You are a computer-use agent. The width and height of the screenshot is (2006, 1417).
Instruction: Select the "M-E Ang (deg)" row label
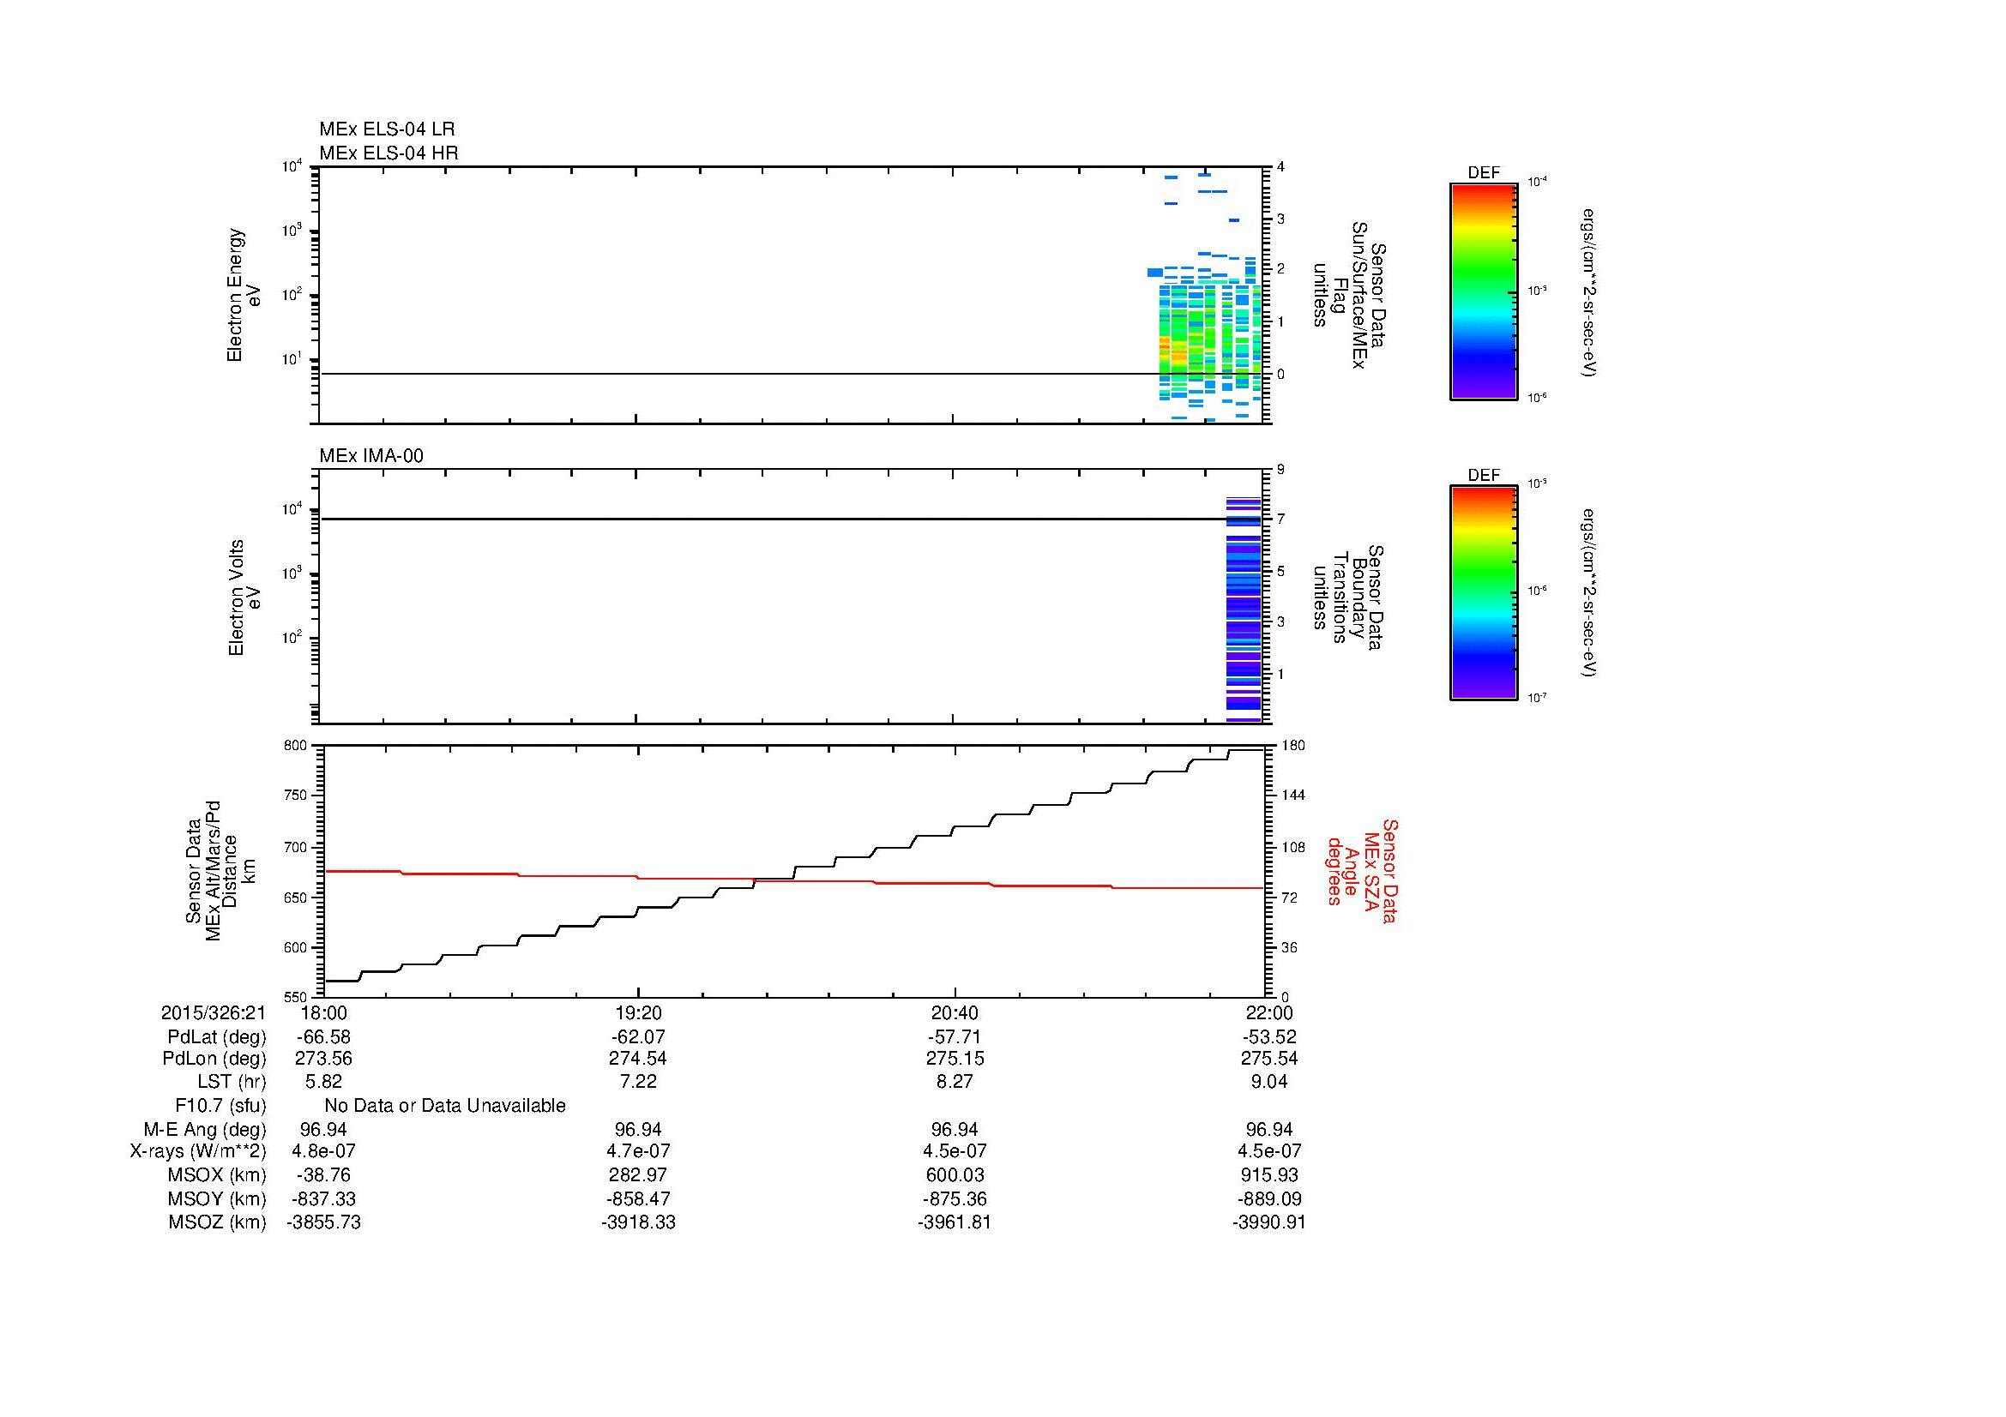tap(205, 1130)
